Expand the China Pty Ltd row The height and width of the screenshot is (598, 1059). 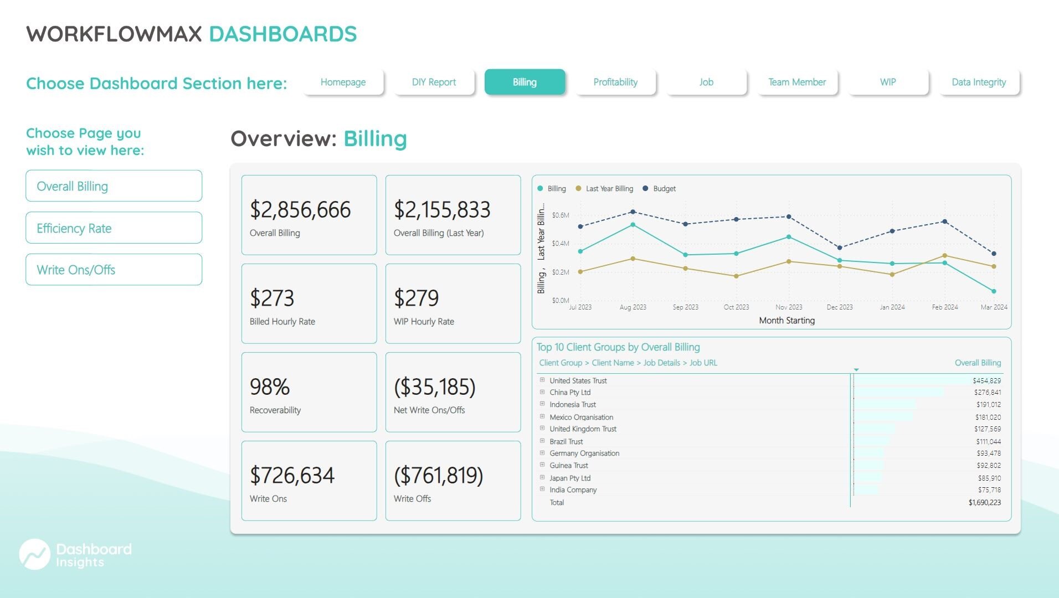(x=542, y=392)
